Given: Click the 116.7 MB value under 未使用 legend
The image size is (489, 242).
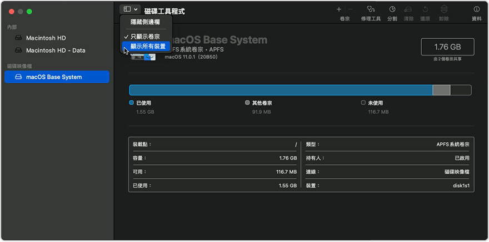Looking at the screenshot, I should (378, 112).
